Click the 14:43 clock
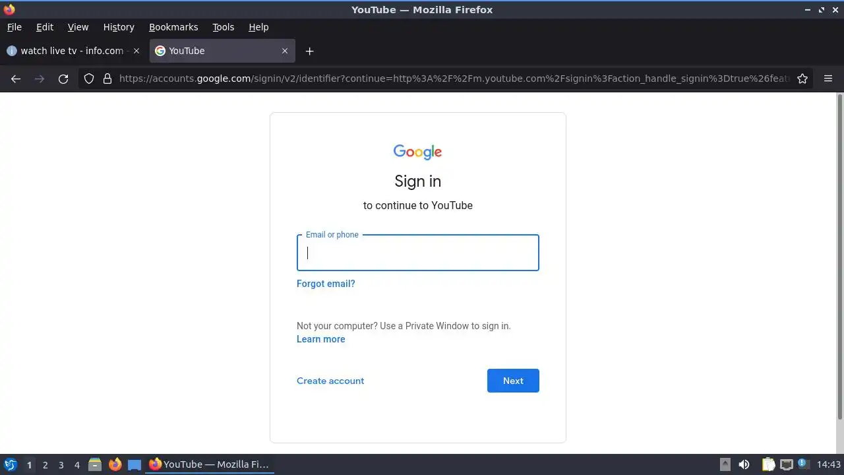844x475 pixels. pos(829,464)
